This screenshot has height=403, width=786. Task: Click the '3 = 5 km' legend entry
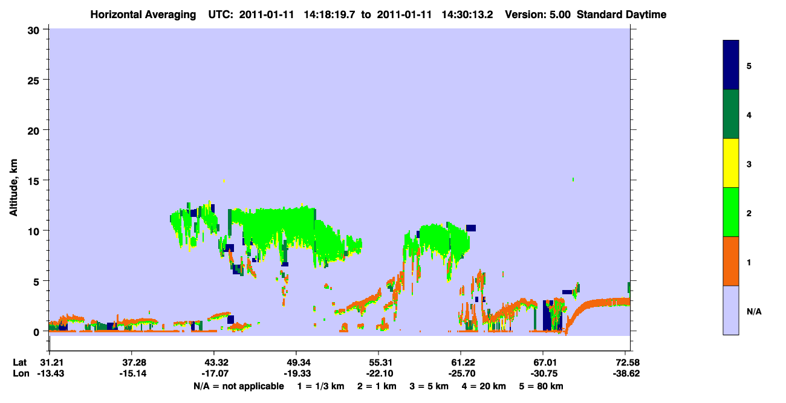tap(429, 386)
